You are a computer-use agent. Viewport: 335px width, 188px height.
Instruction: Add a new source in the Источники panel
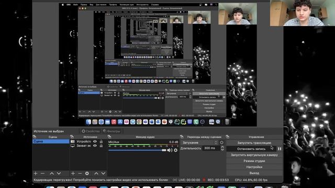(x=73, y=173)
